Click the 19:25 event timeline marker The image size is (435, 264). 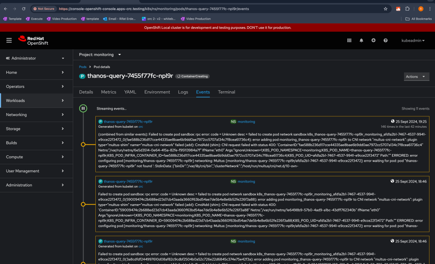click(83, 144)
